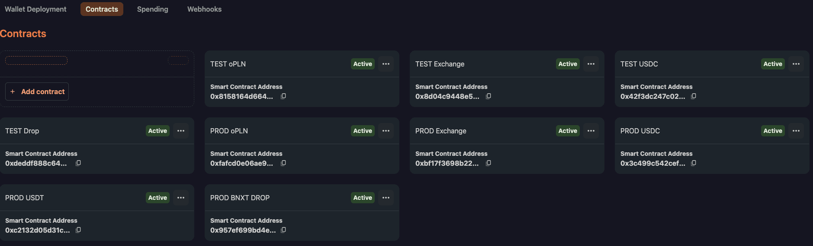Open the PROD BNXT DROP options menu
813x246 pixels.
(x=386, y=198)
